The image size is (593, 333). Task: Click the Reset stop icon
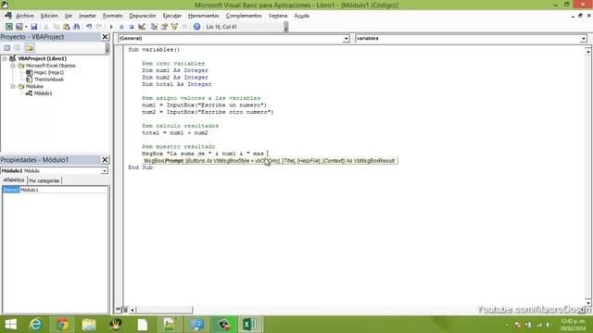click(x=132, y=27)
